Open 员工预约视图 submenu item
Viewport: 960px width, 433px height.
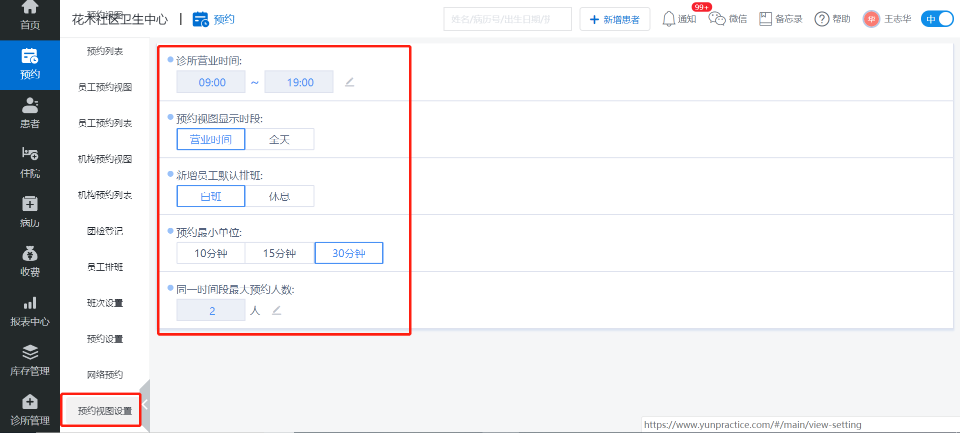[x=105, y=87]
